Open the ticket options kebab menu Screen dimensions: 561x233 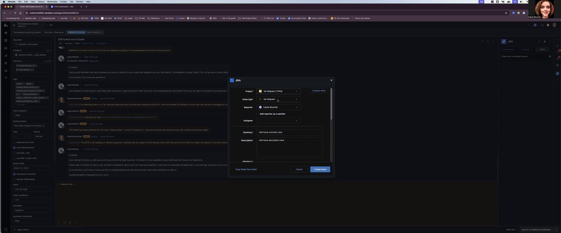pyautogui.click(x=493, y=41)
